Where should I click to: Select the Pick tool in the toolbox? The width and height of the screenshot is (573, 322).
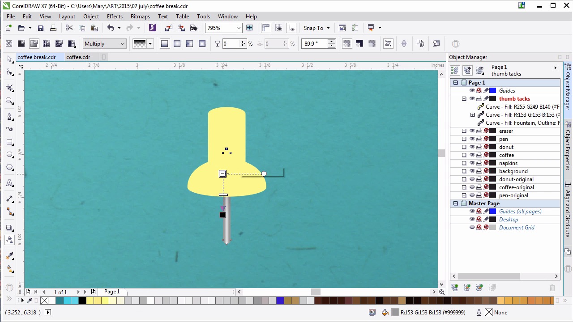tap(10, 59)
